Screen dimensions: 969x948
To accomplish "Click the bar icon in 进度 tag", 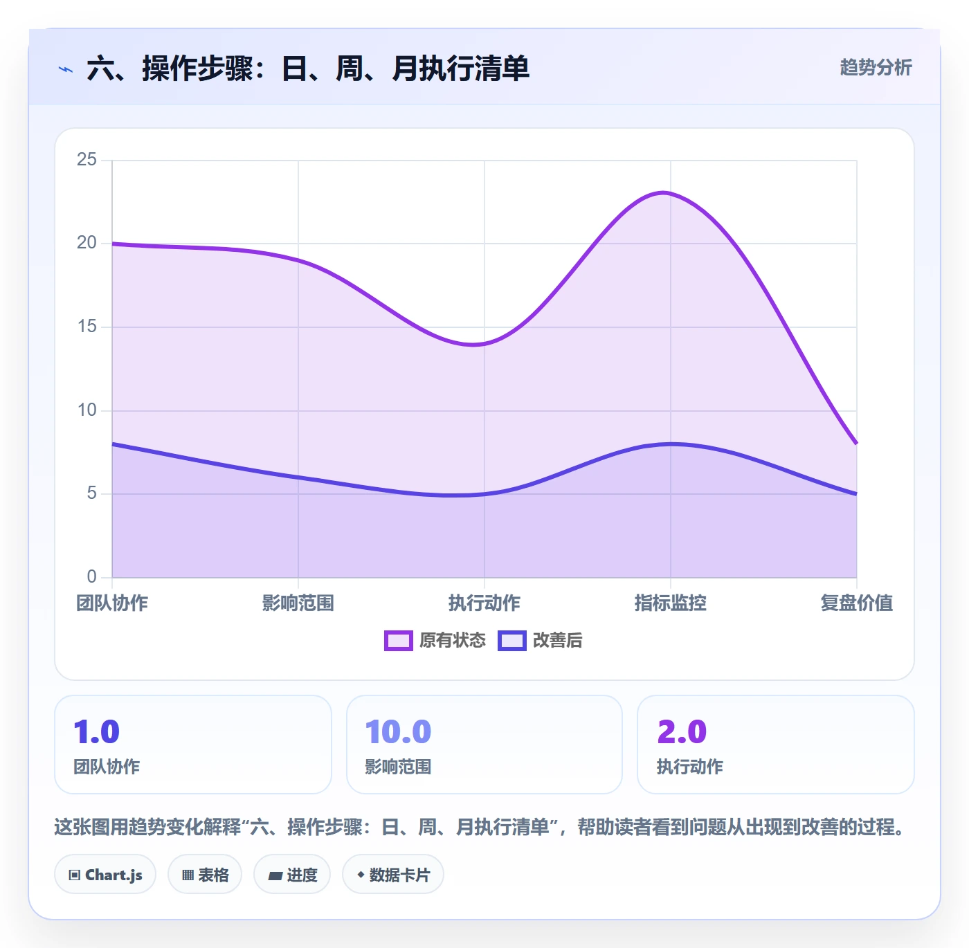I will pyautogui.click(x=275, y=876).
